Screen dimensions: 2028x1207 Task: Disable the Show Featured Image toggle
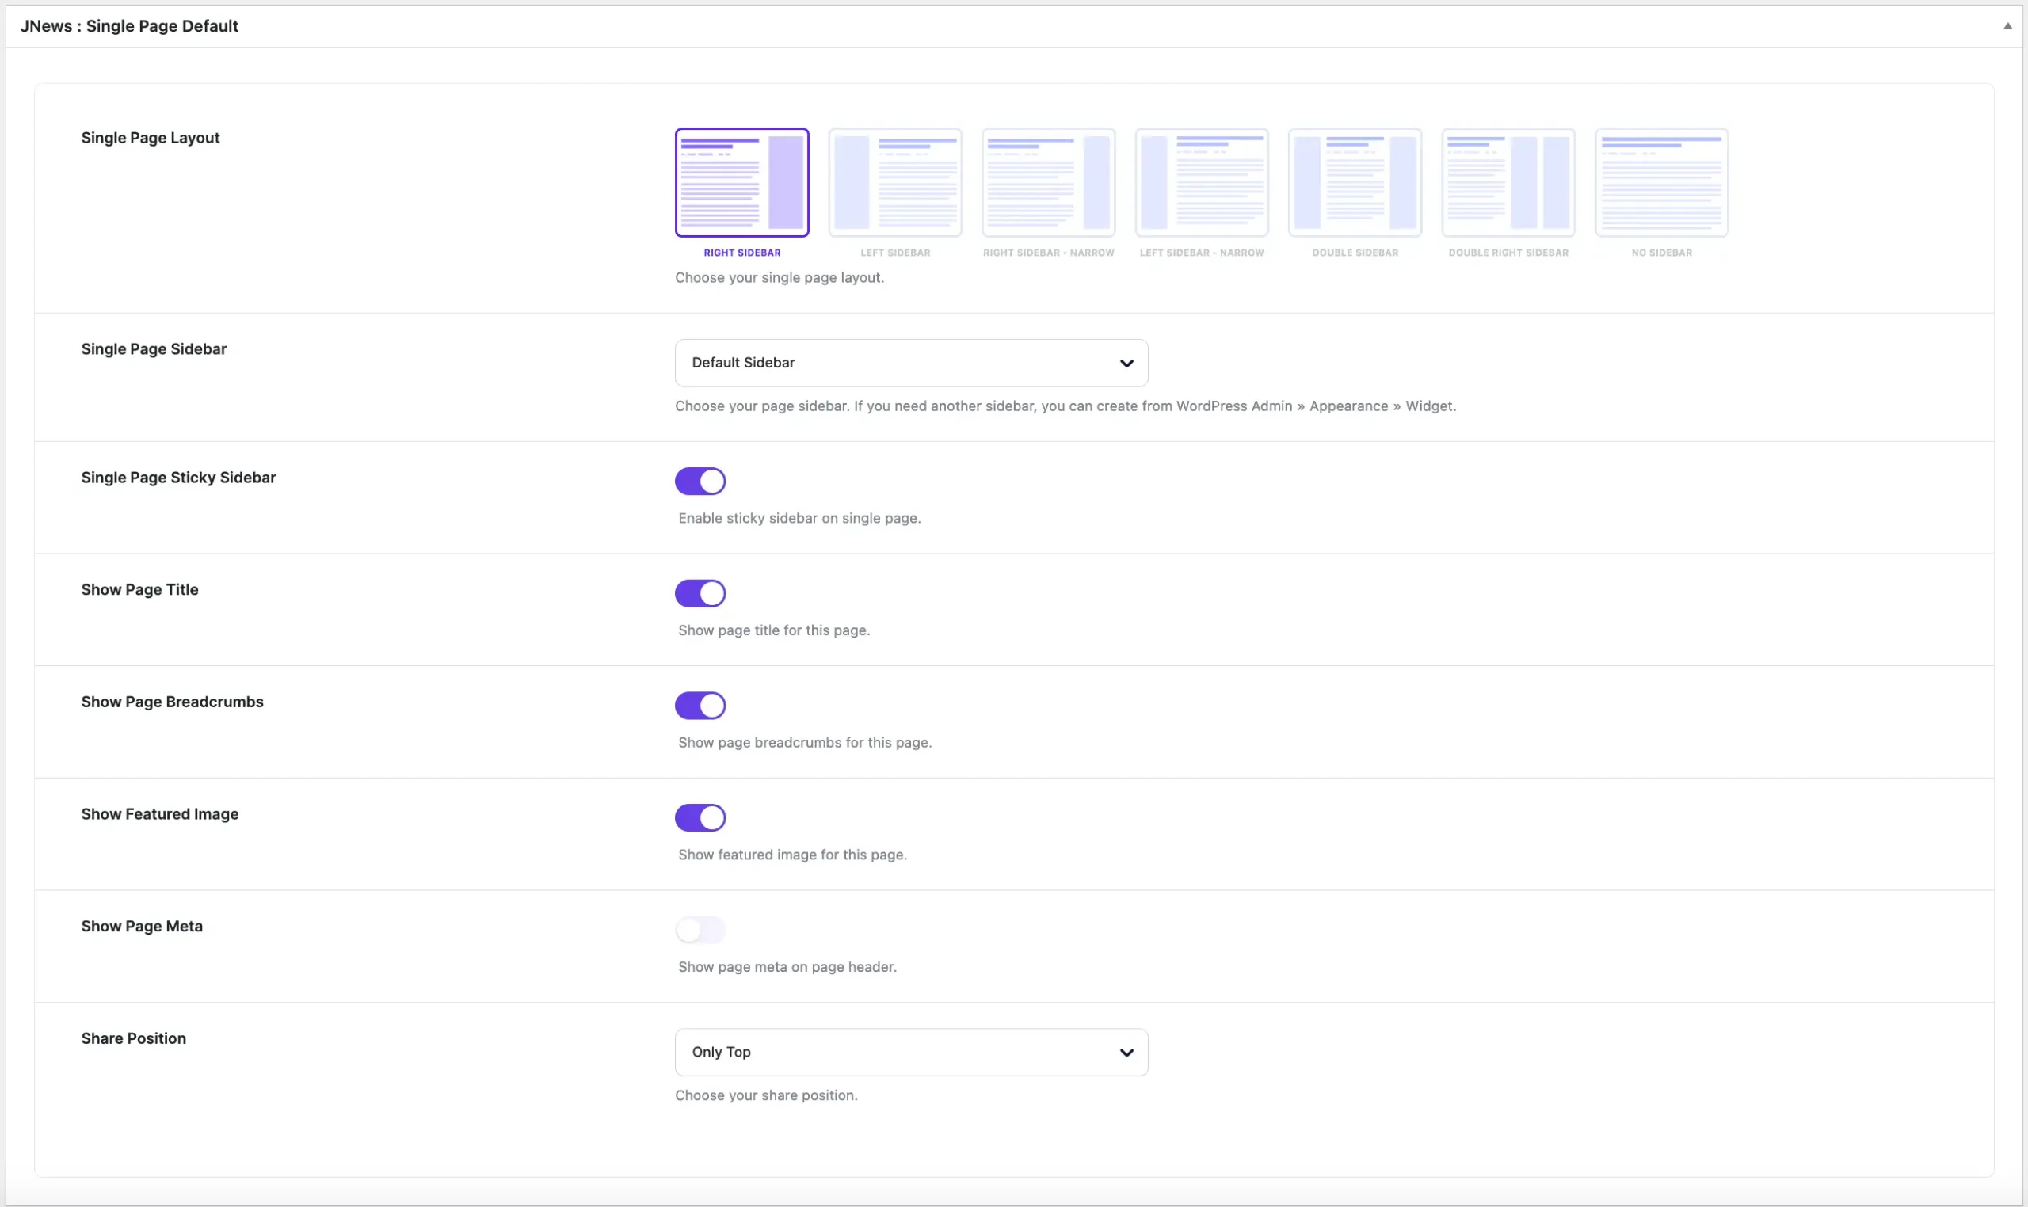coord(700,817)
